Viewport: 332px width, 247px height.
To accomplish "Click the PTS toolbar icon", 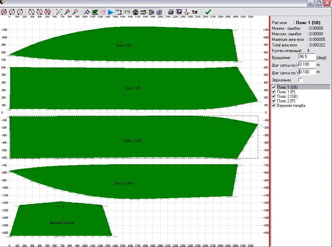I will [x=127, y=12].
